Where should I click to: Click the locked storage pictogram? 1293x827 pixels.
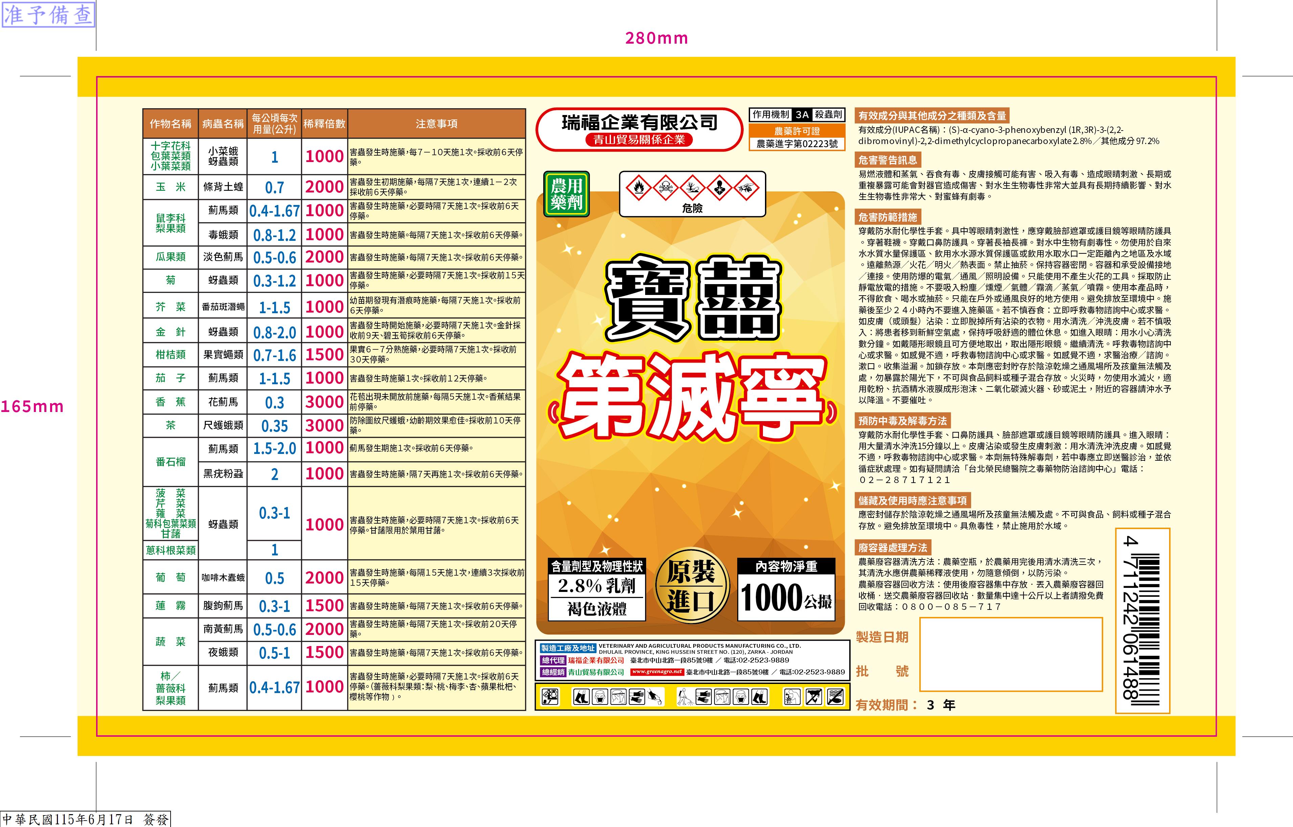pyautogui.click(x=550, y=697)
